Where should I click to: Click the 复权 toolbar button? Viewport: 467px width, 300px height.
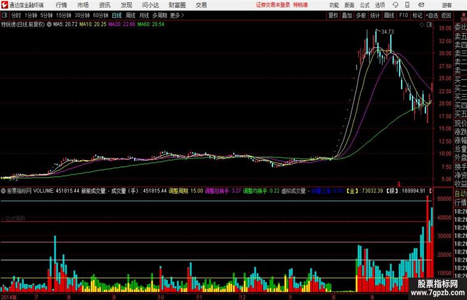[333, 15]
